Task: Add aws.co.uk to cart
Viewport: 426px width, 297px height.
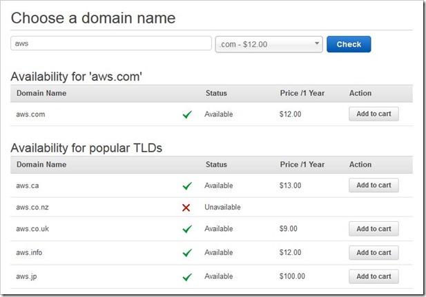Action: tap(374, 229)
